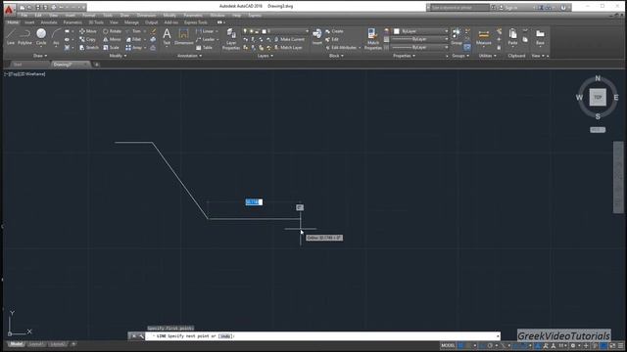
Task: Click the Base view icon
Action: tap(540, 37)
